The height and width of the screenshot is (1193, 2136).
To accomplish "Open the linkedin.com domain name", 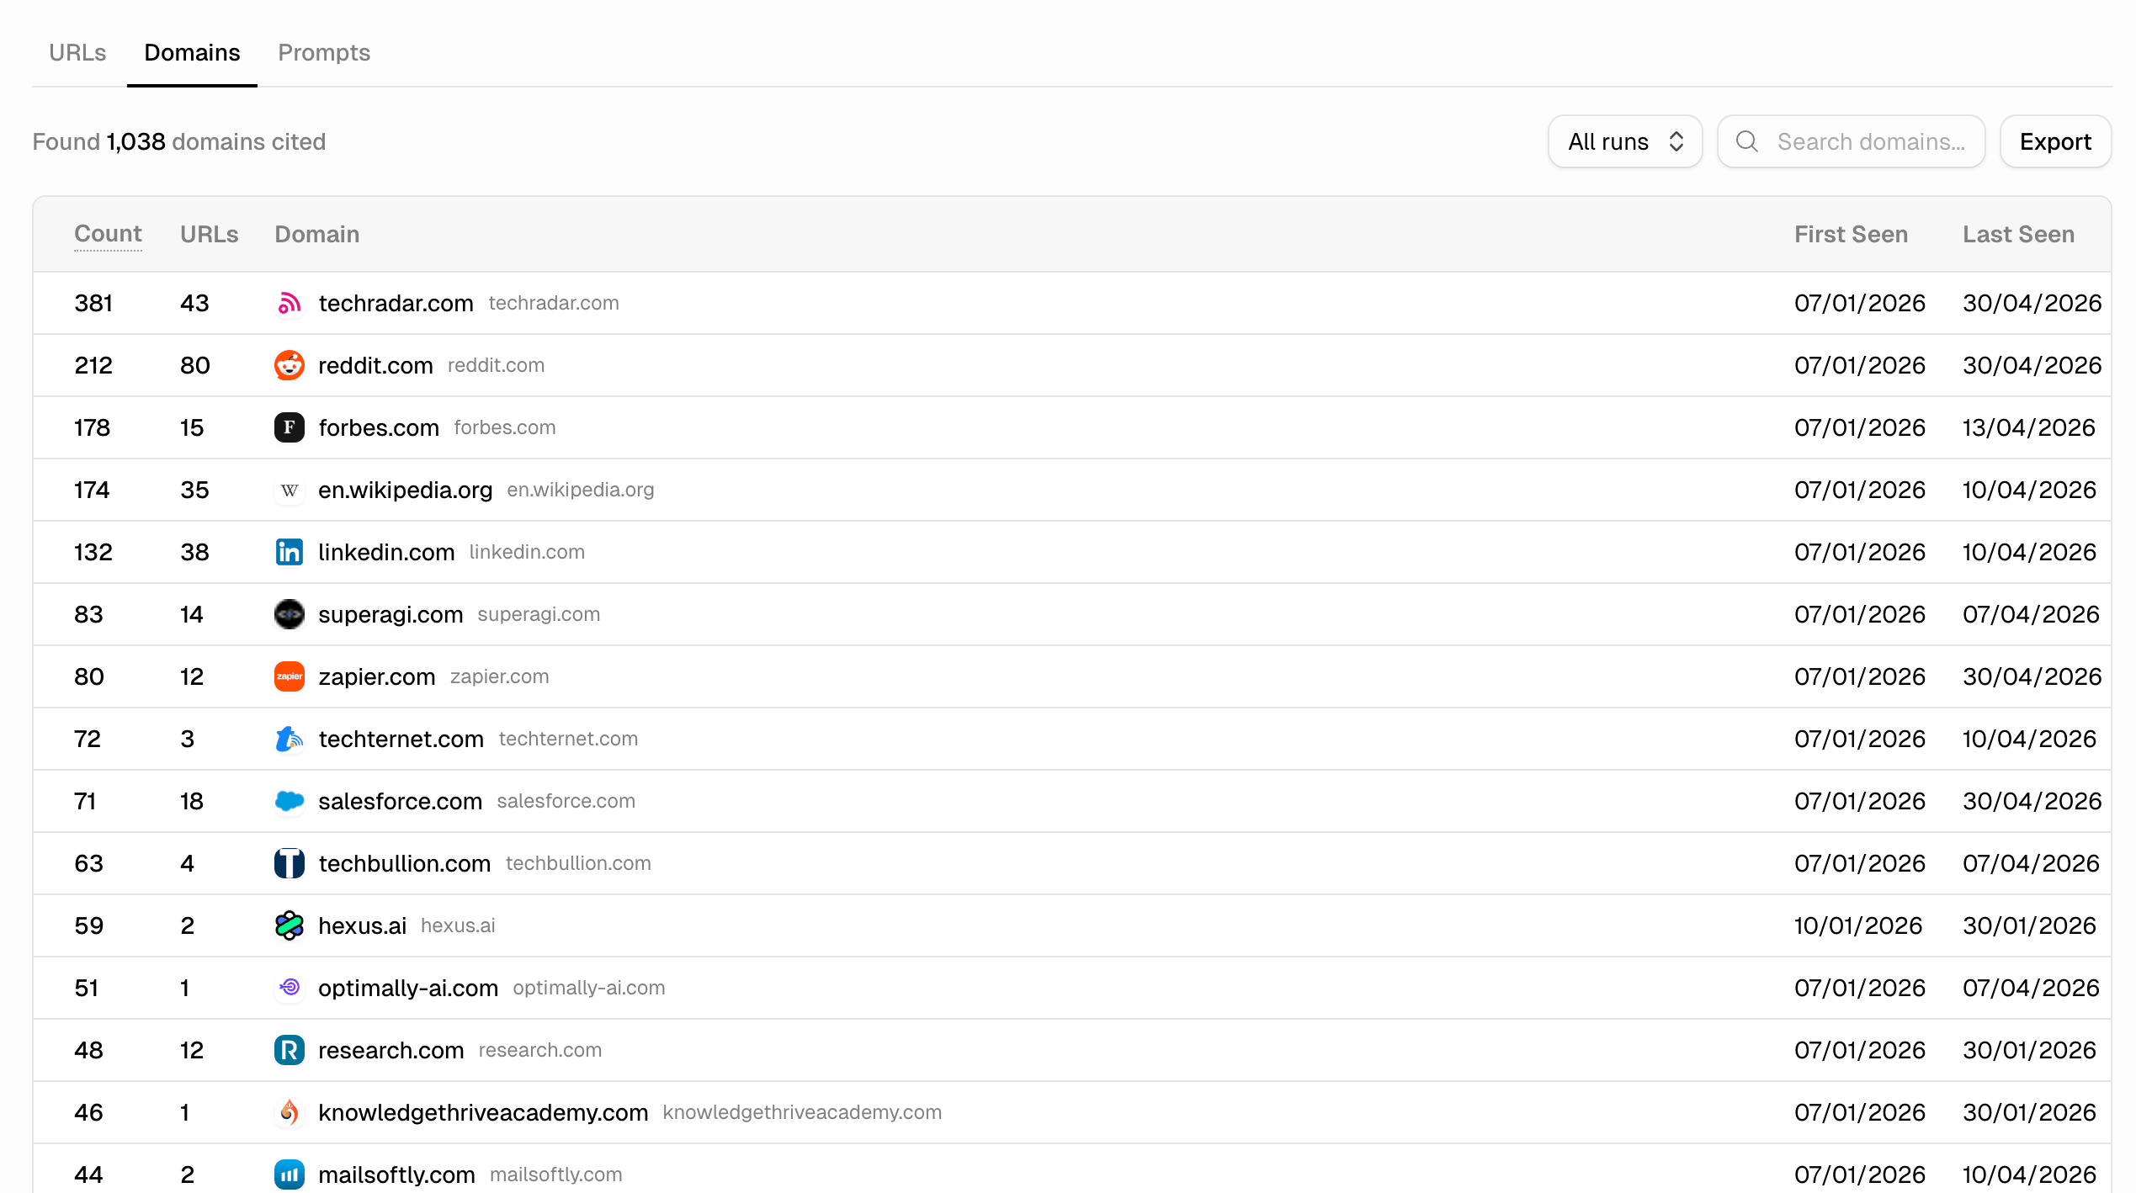I will coord(386,552).
